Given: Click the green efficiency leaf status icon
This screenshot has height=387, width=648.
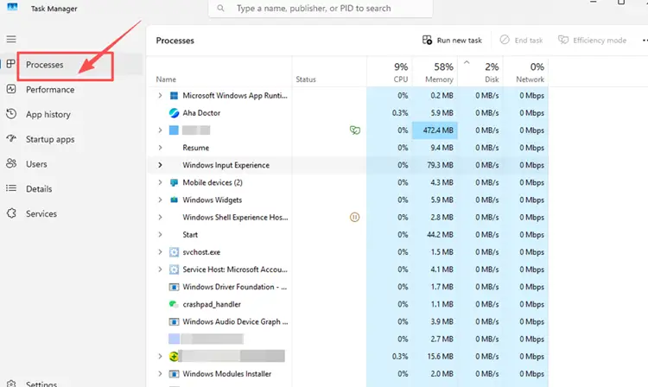Looking at the screenshot, I should (354, 130).
